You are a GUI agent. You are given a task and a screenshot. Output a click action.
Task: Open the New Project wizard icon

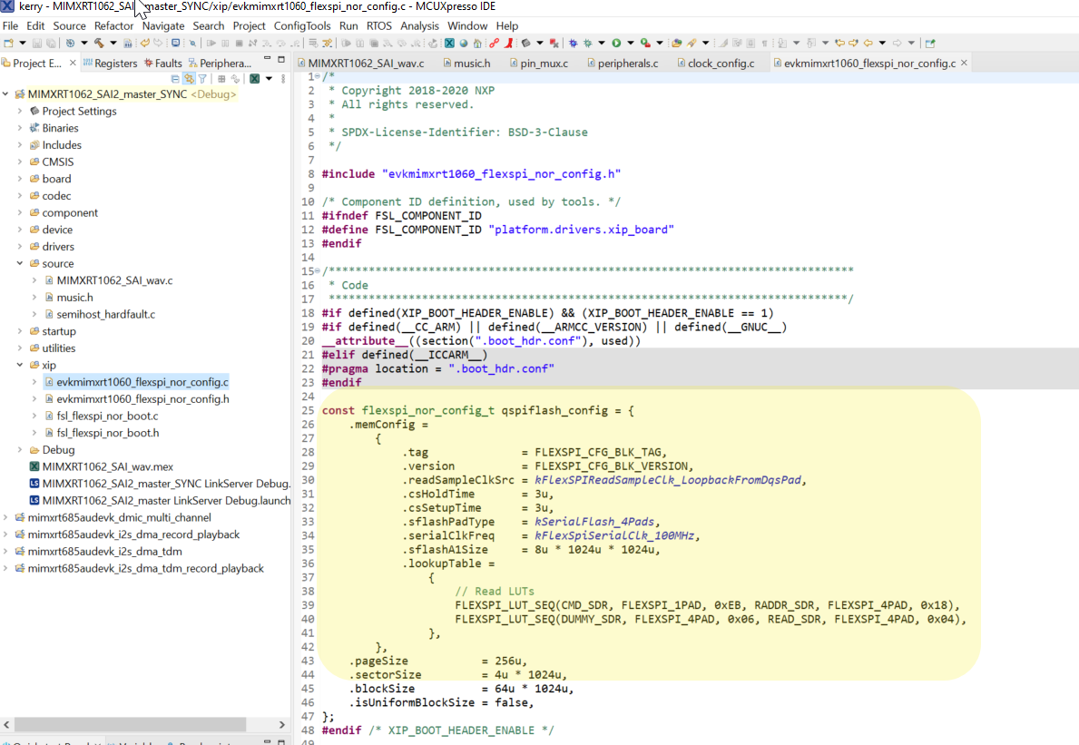click(8, 42)
